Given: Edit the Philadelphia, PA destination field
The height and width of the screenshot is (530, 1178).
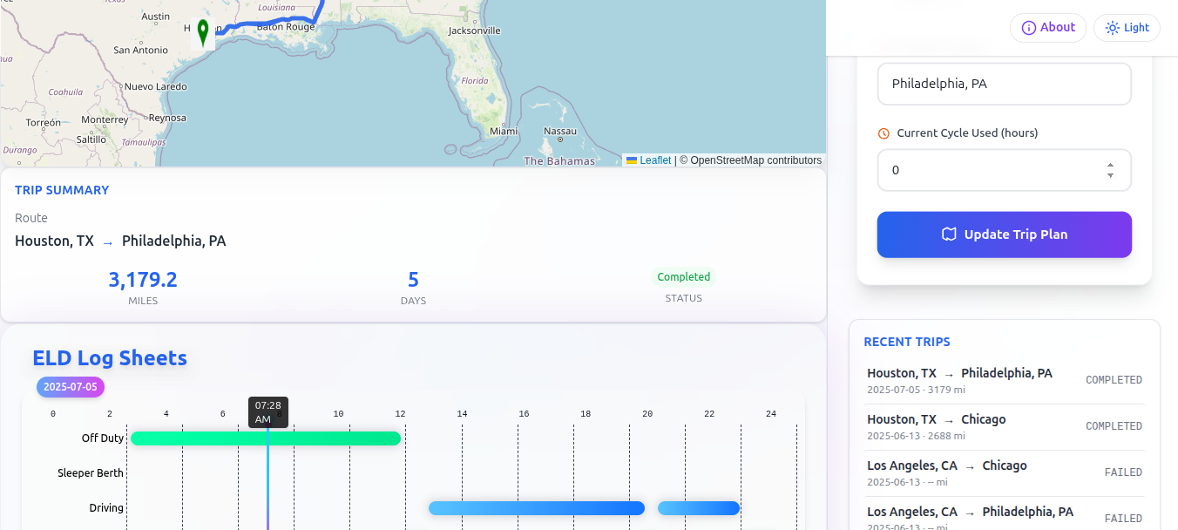Looking at the screenshot, I should tap(1004, 84).
